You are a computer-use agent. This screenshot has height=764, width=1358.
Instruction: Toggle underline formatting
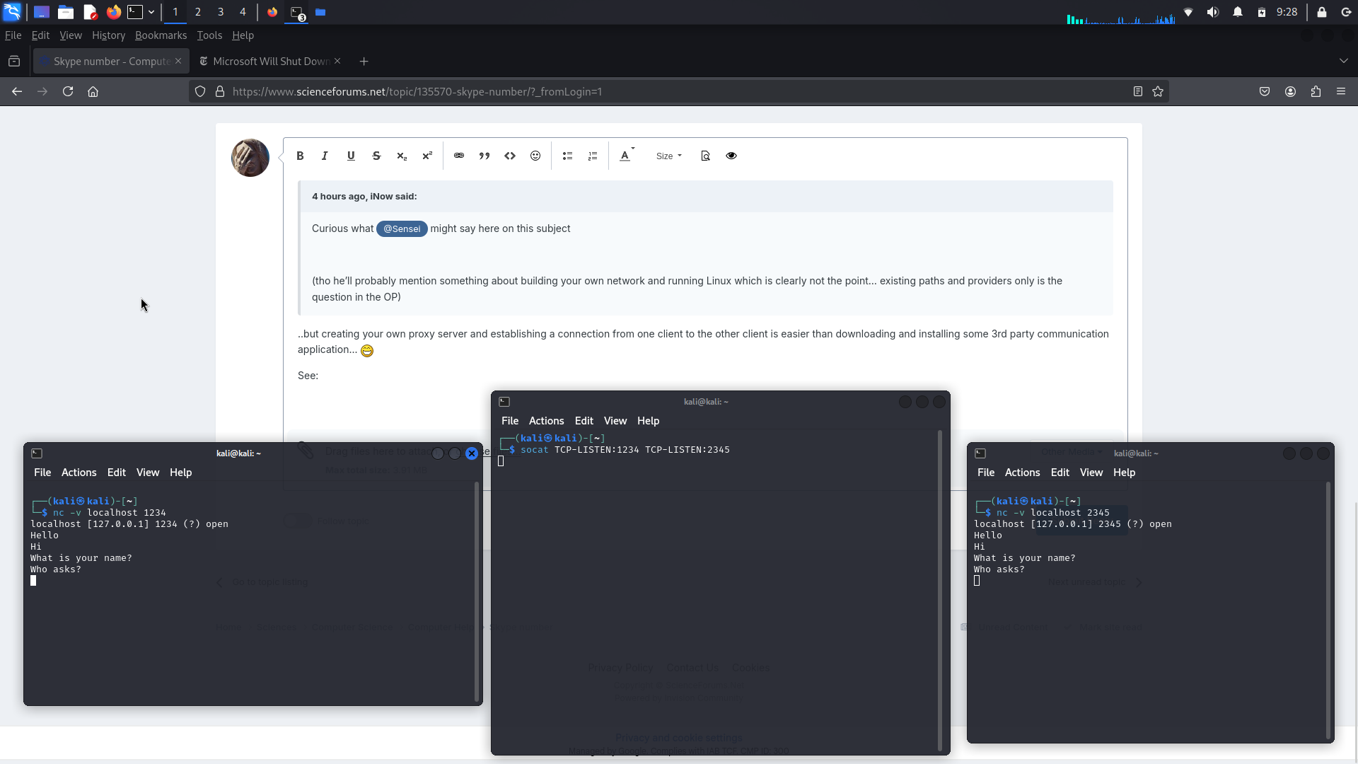point(351,156)
